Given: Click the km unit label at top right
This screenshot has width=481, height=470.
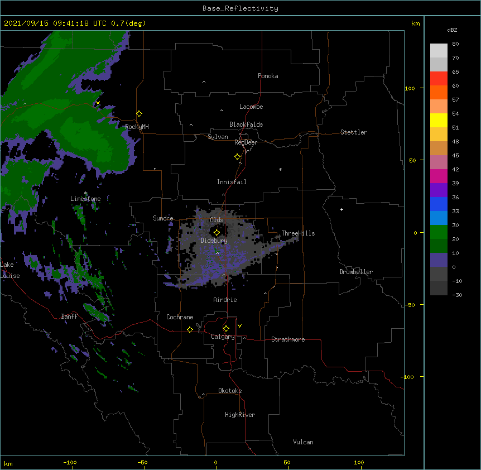Looking at the screenshot, I should click(416, 23).
